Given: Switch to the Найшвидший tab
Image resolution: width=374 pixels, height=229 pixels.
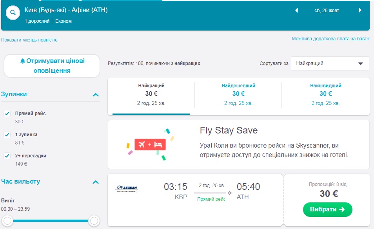Looking at the screenshot, I should [325, 93].
